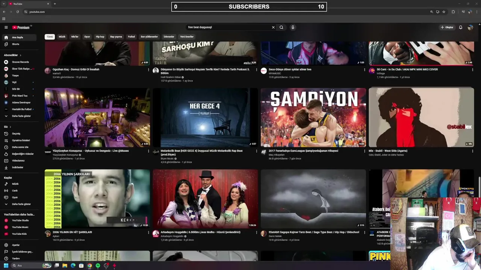Open Pink Ward Too subscription channel
The height and width of the screenshot is (270, 481).
(x=20, y=96)
